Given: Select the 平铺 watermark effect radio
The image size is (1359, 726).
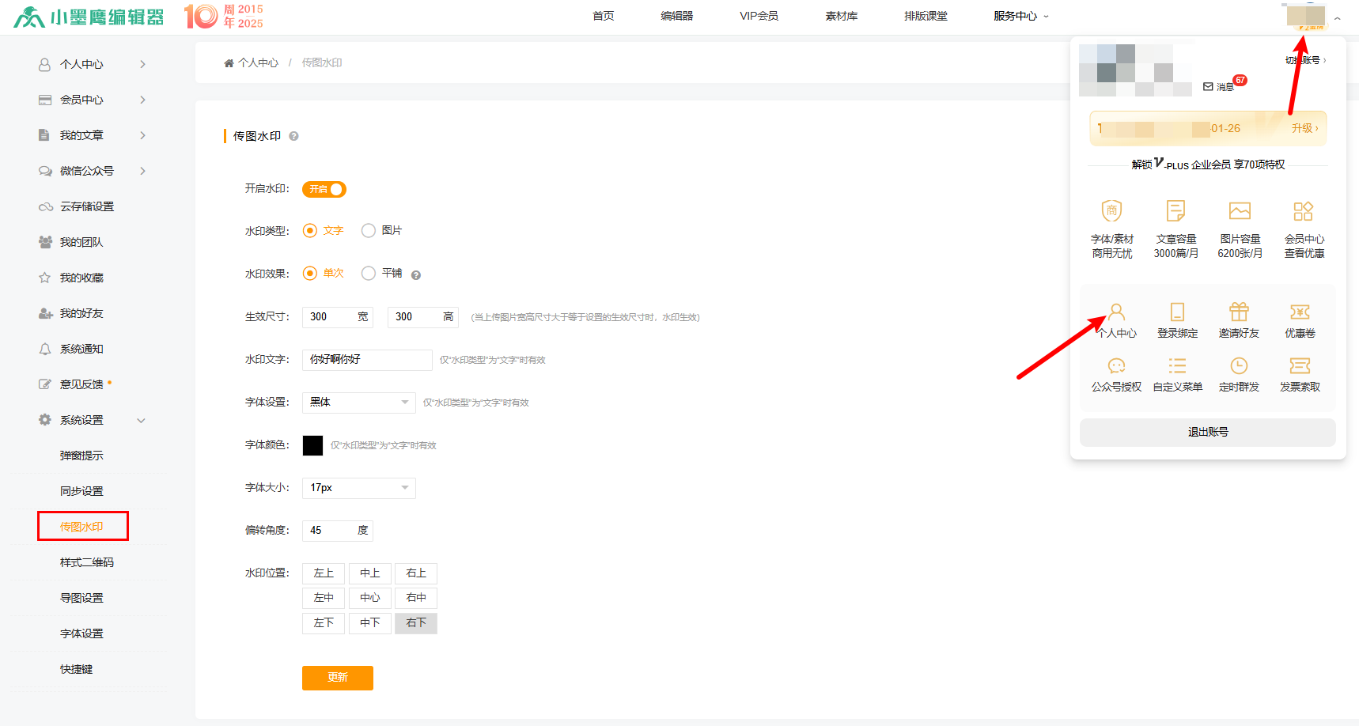Looking at the screenshot, I should [368, 274].
